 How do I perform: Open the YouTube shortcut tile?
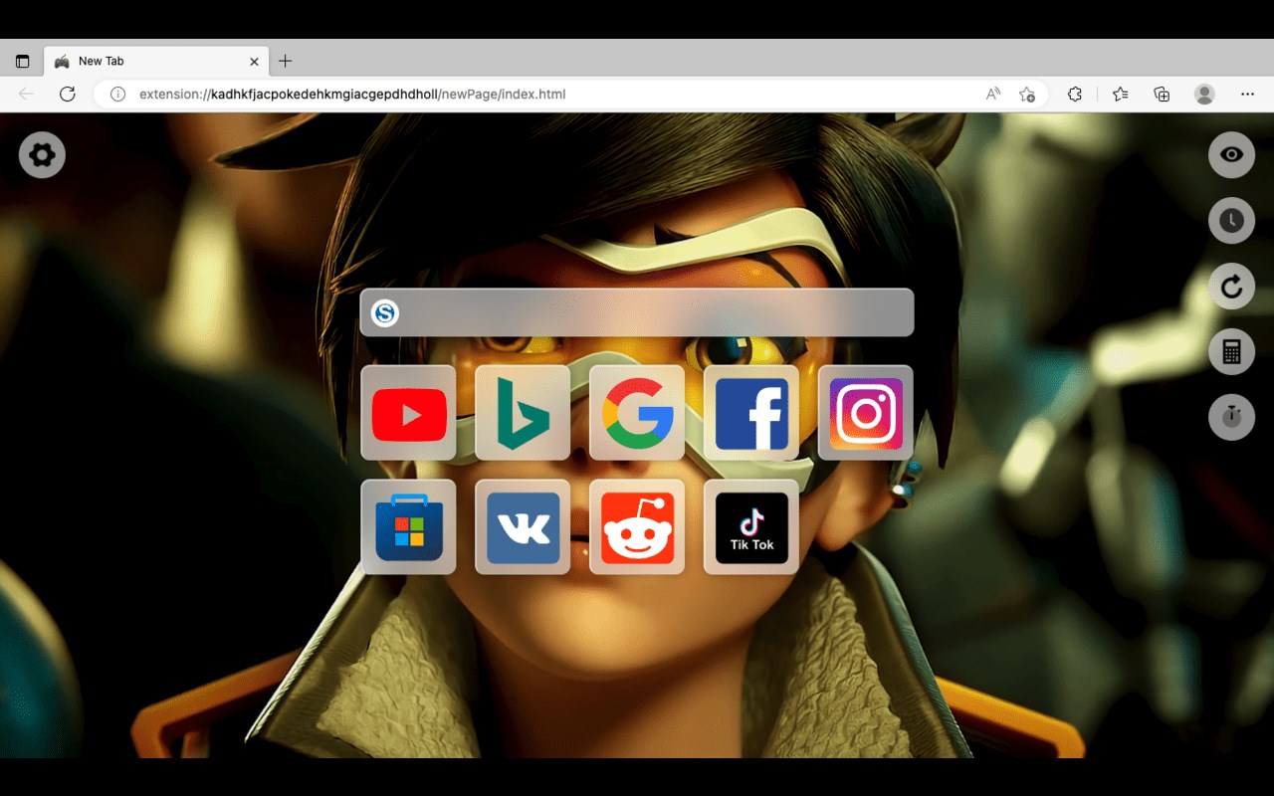tap(408, 413)
